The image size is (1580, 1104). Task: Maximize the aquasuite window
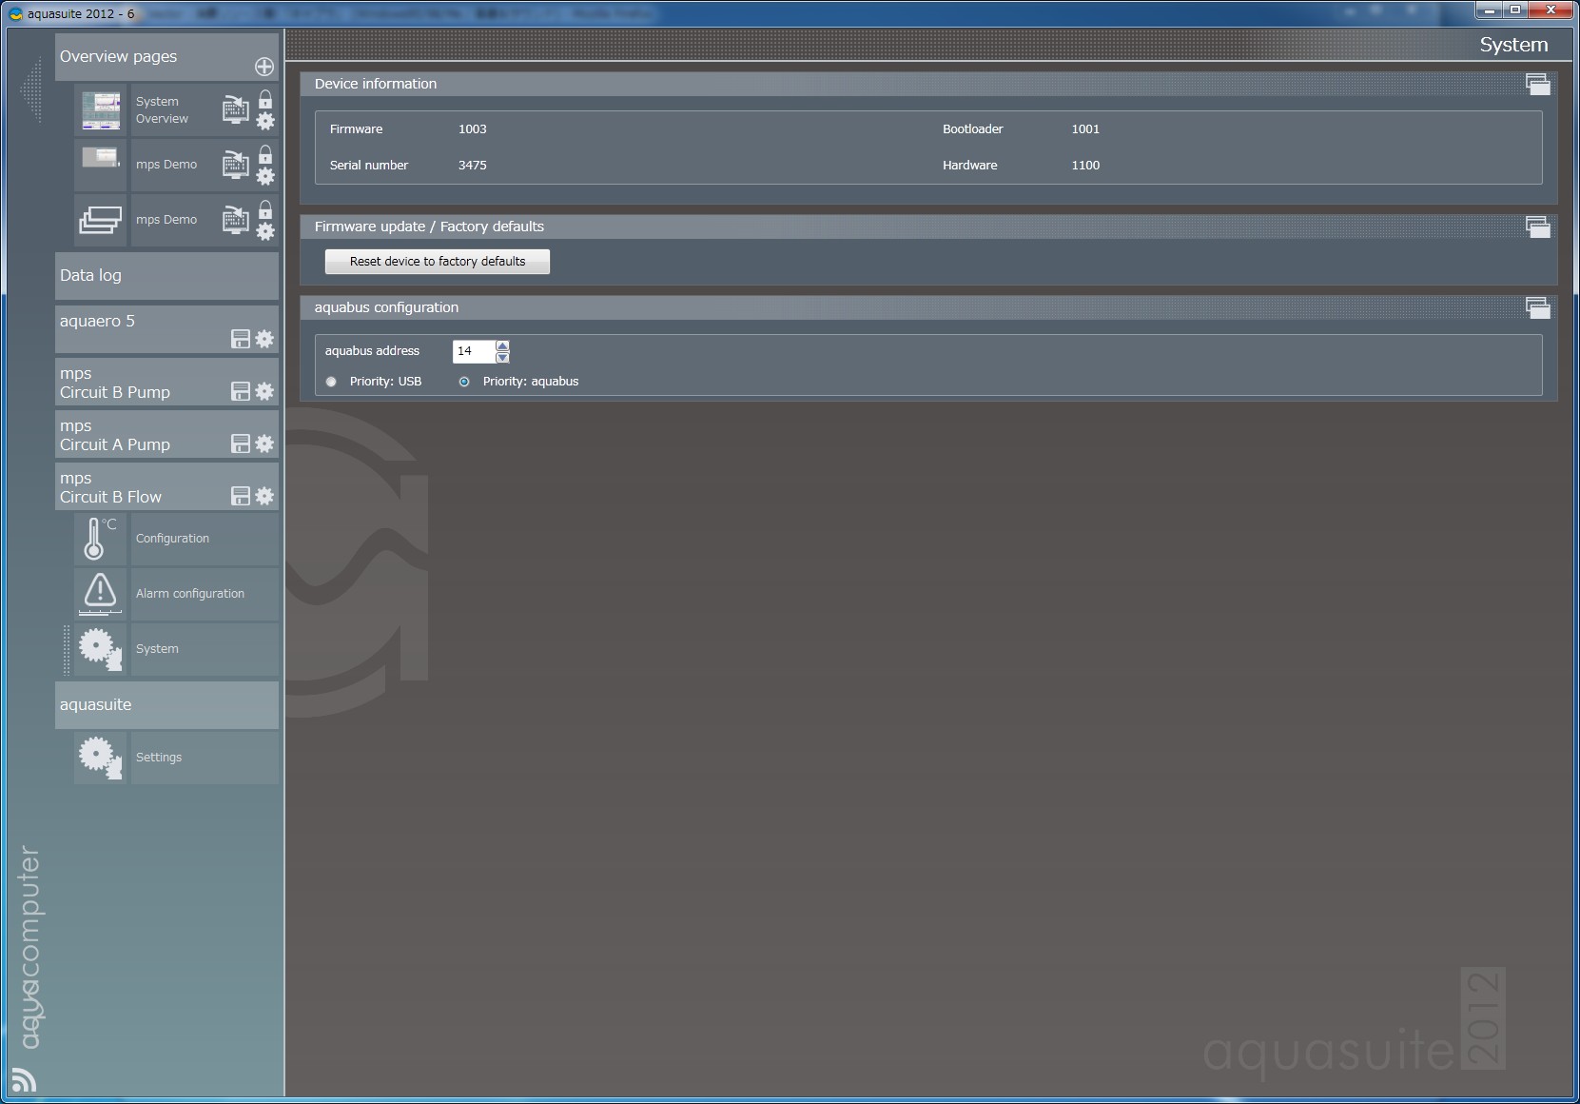pos(1515,10)
